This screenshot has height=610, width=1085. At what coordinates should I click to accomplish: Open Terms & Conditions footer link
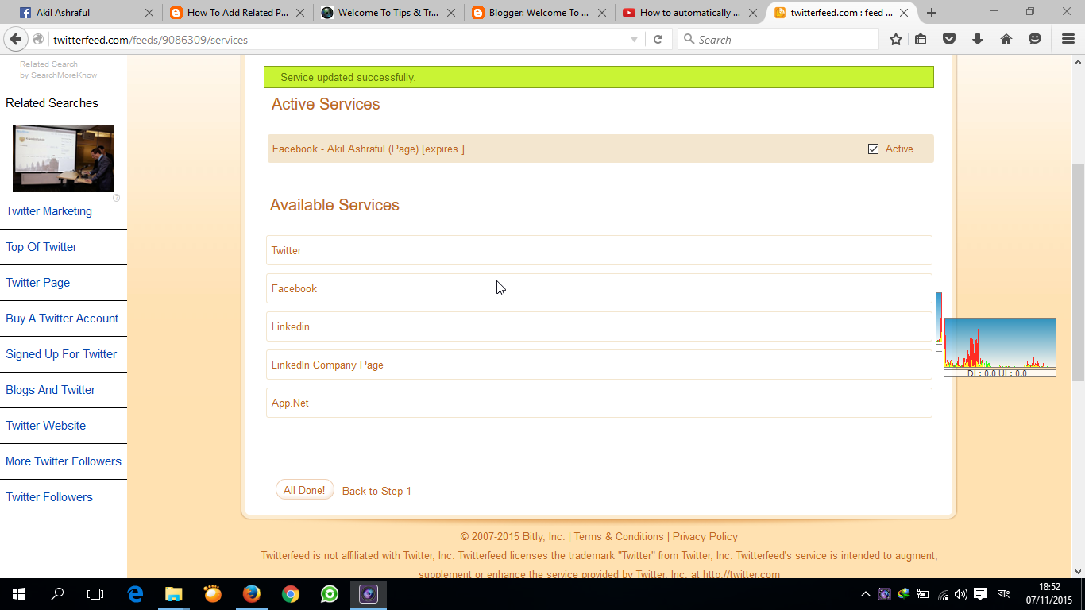(x=619, y=536)
